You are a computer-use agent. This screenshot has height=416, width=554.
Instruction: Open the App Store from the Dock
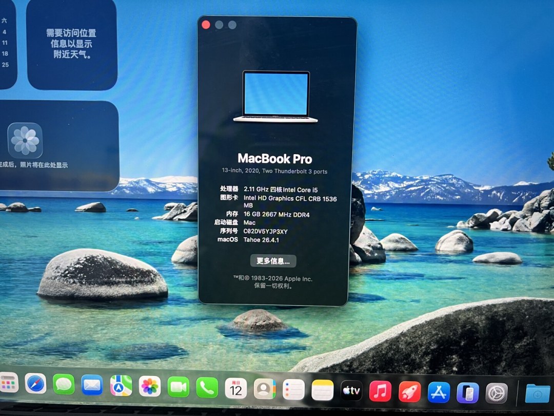pyautogui.click(x=439, y=393)
